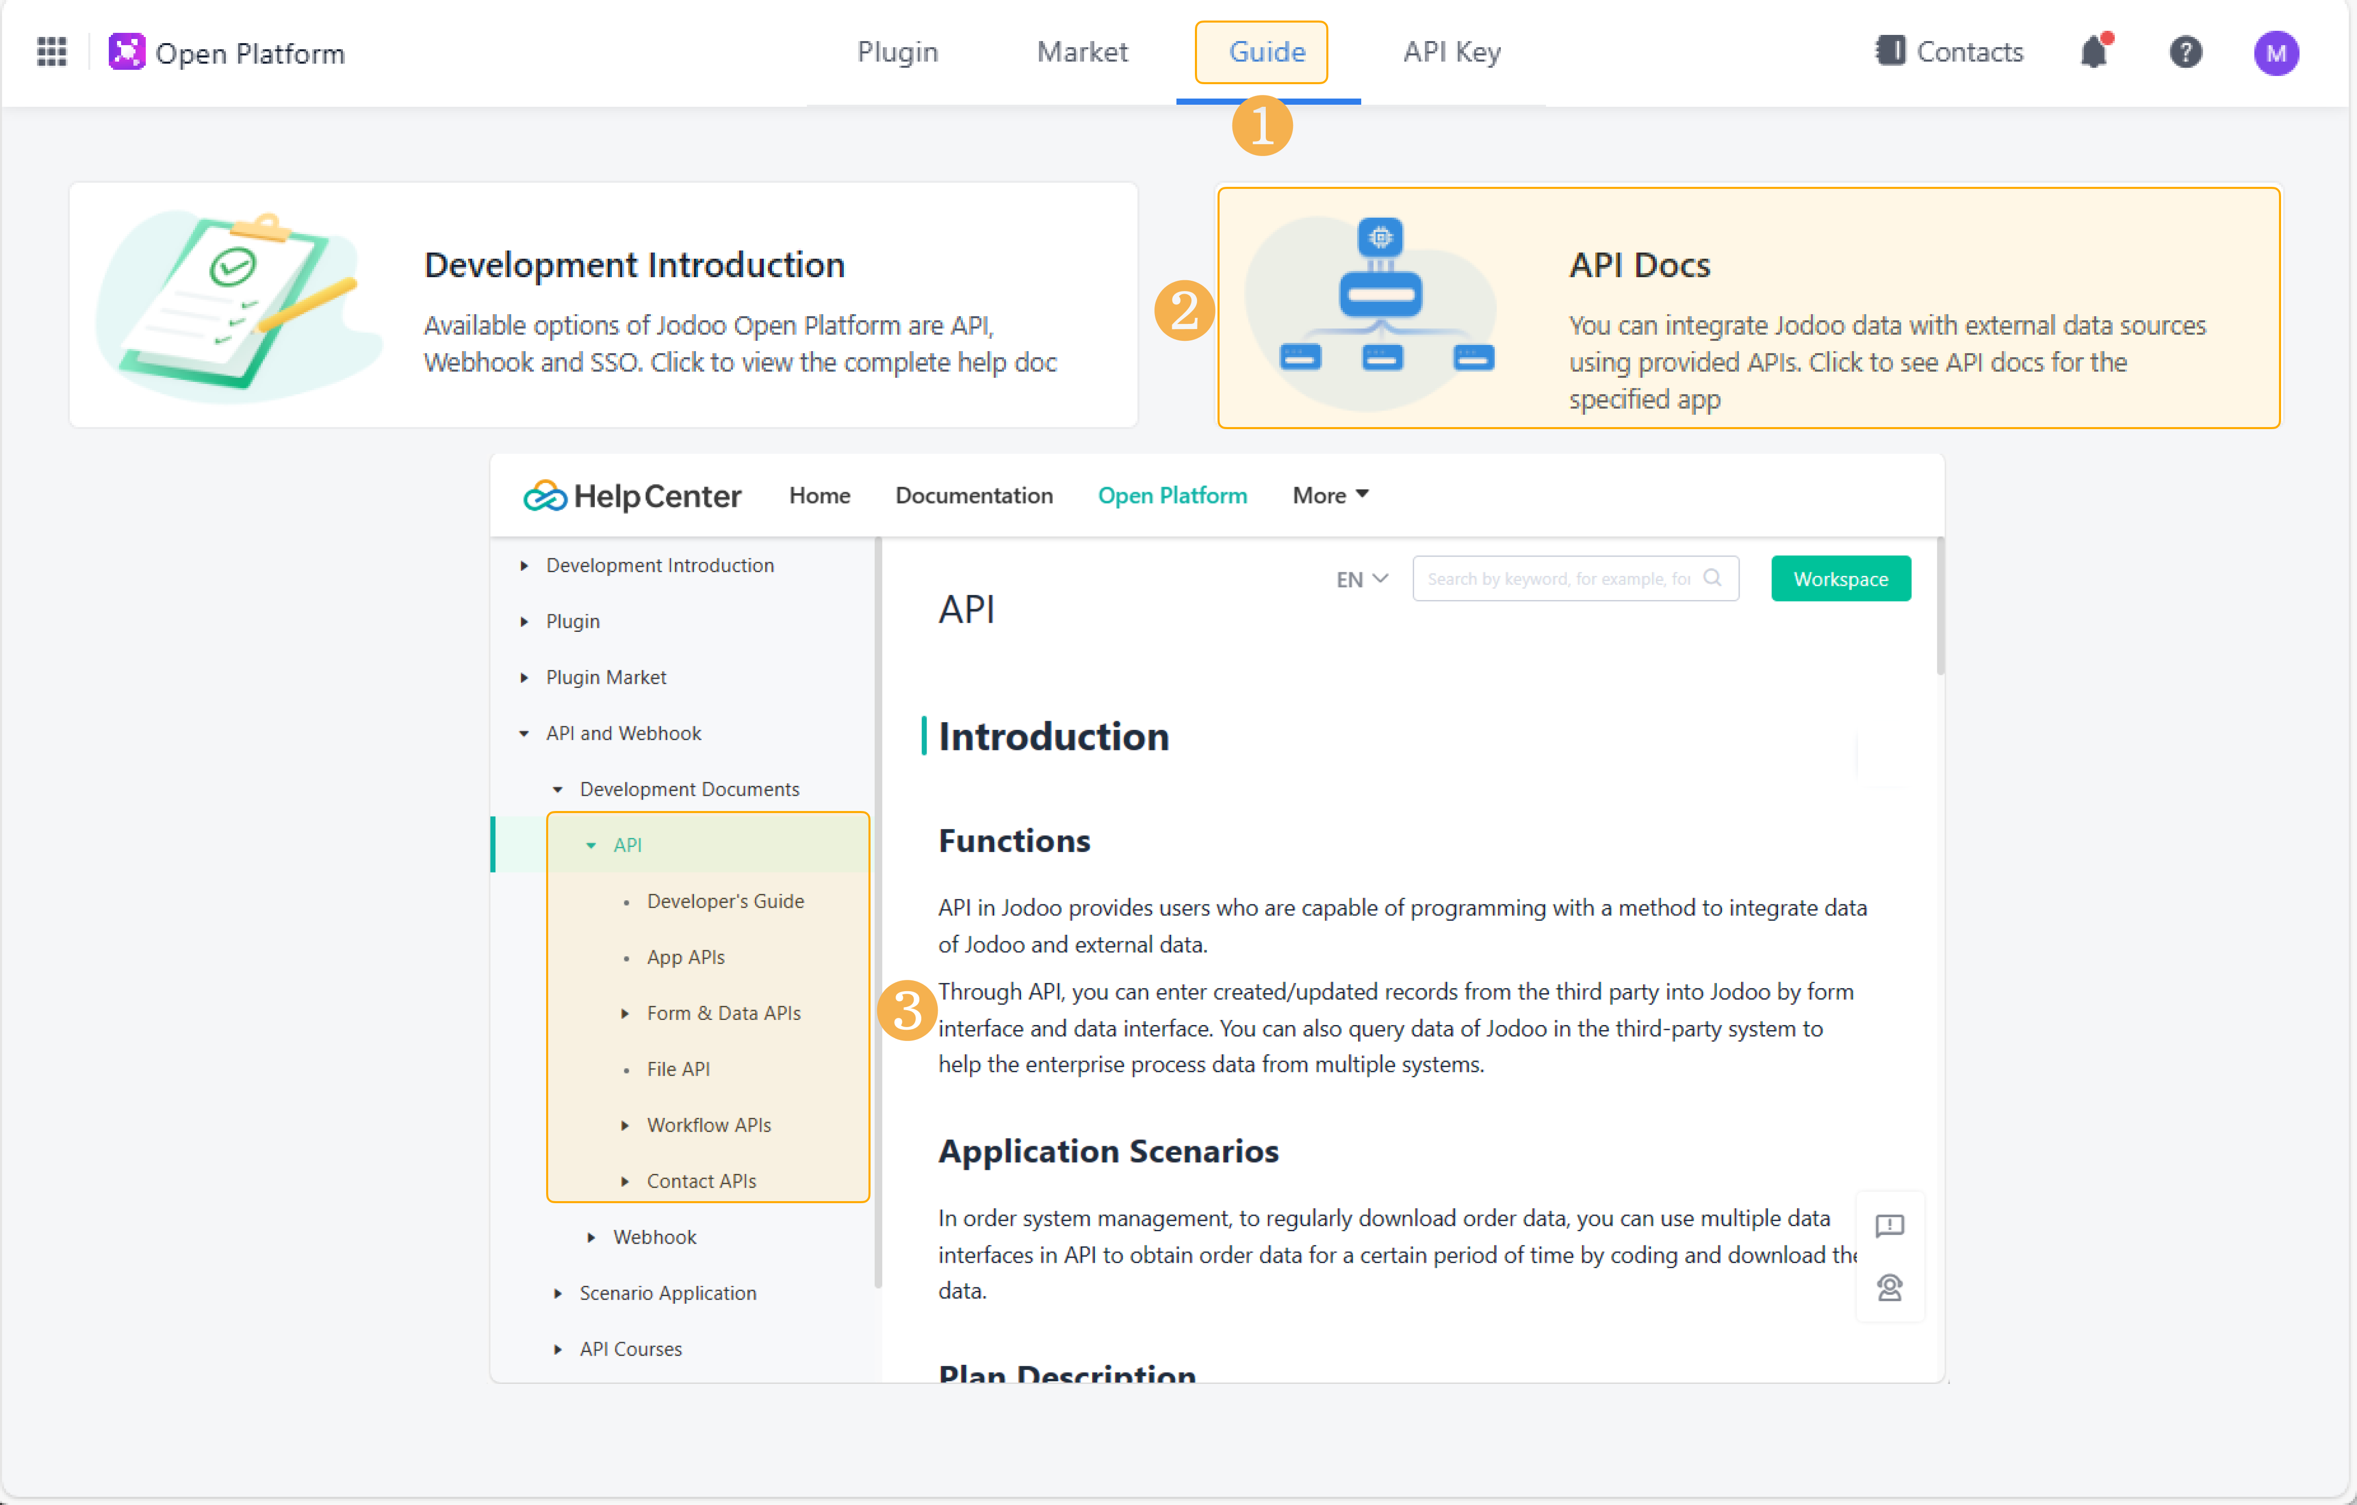2357x1505 pixels.
Task: Click the Contacts label in header
Action: [1969, 52]
